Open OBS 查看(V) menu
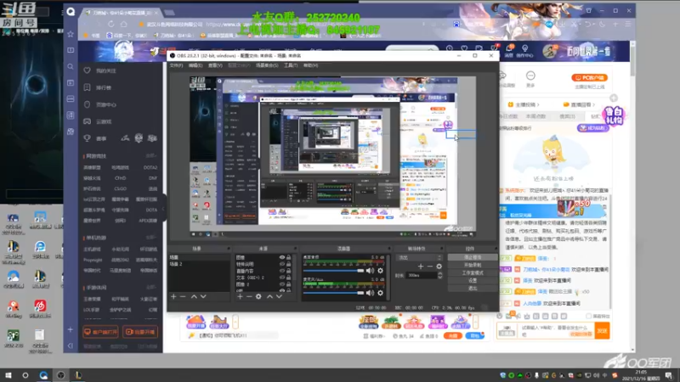The width and height of the screenshot is (680, 382). coord(215,65)
